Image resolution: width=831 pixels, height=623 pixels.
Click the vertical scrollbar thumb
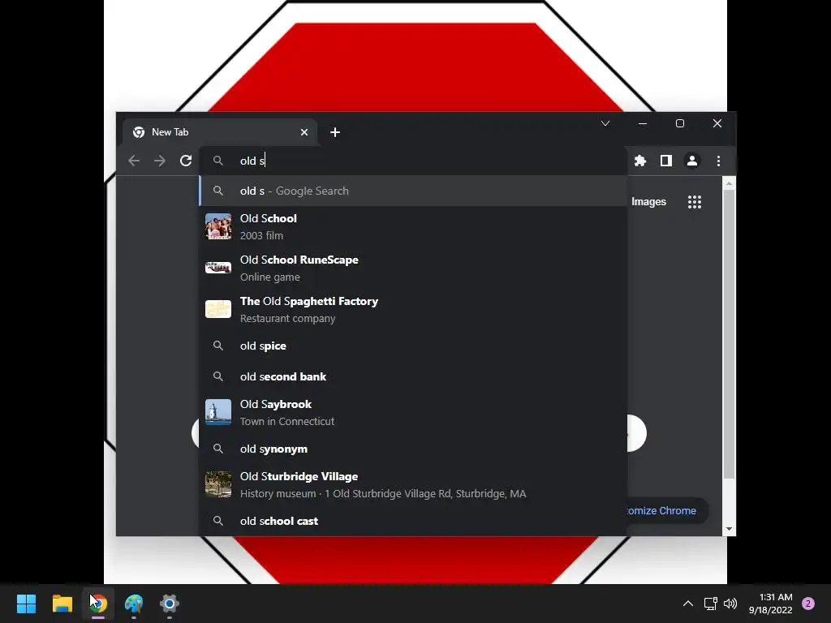730,333
